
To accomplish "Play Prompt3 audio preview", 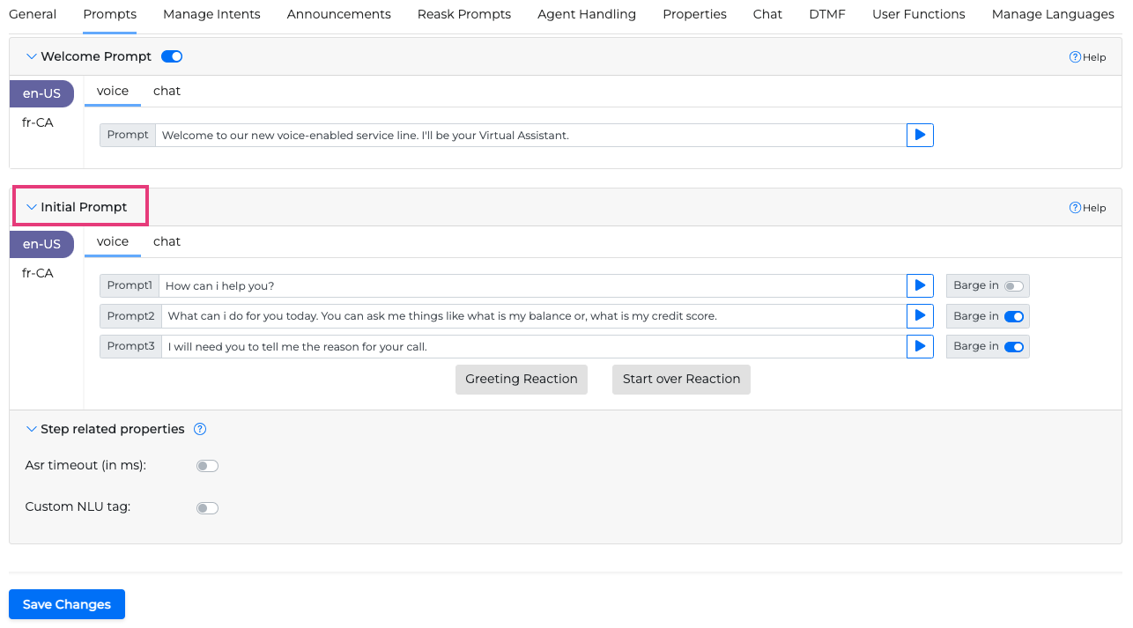I will 920,346.
